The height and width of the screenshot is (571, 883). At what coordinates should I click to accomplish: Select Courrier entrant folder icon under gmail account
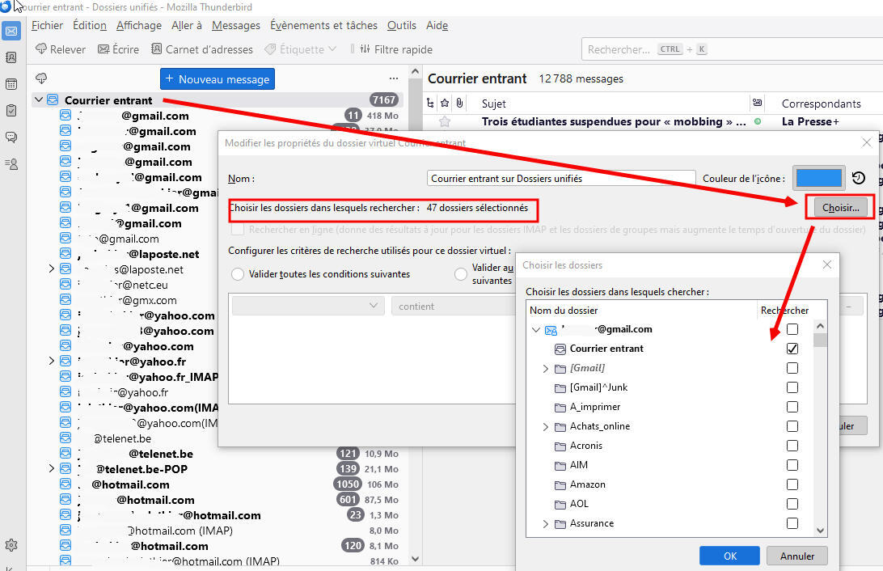pyautogui.click(x=560, y=349)
